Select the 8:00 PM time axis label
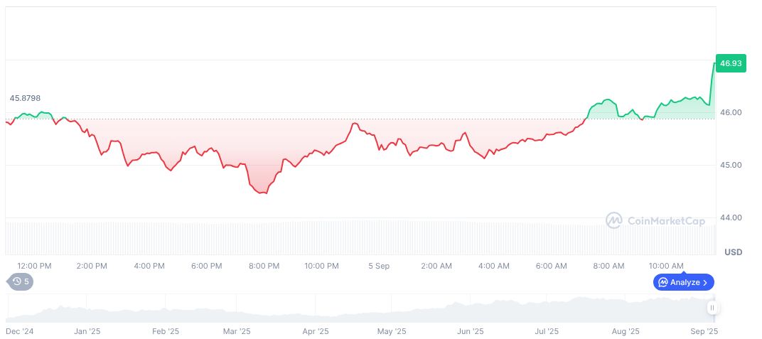 point(264,266)
